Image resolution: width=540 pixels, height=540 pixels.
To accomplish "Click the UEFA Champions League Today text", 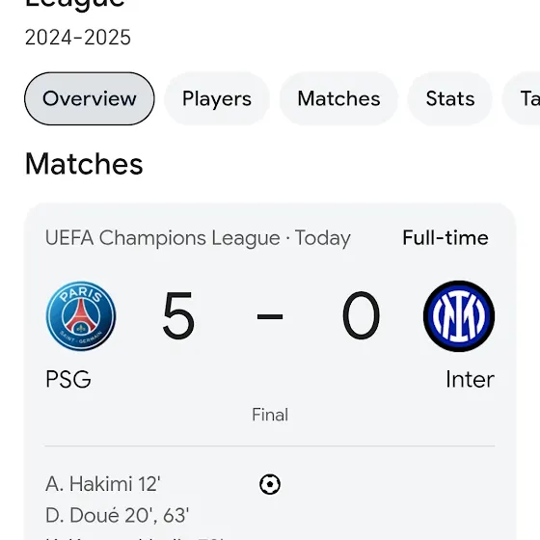I will (198, 238).
